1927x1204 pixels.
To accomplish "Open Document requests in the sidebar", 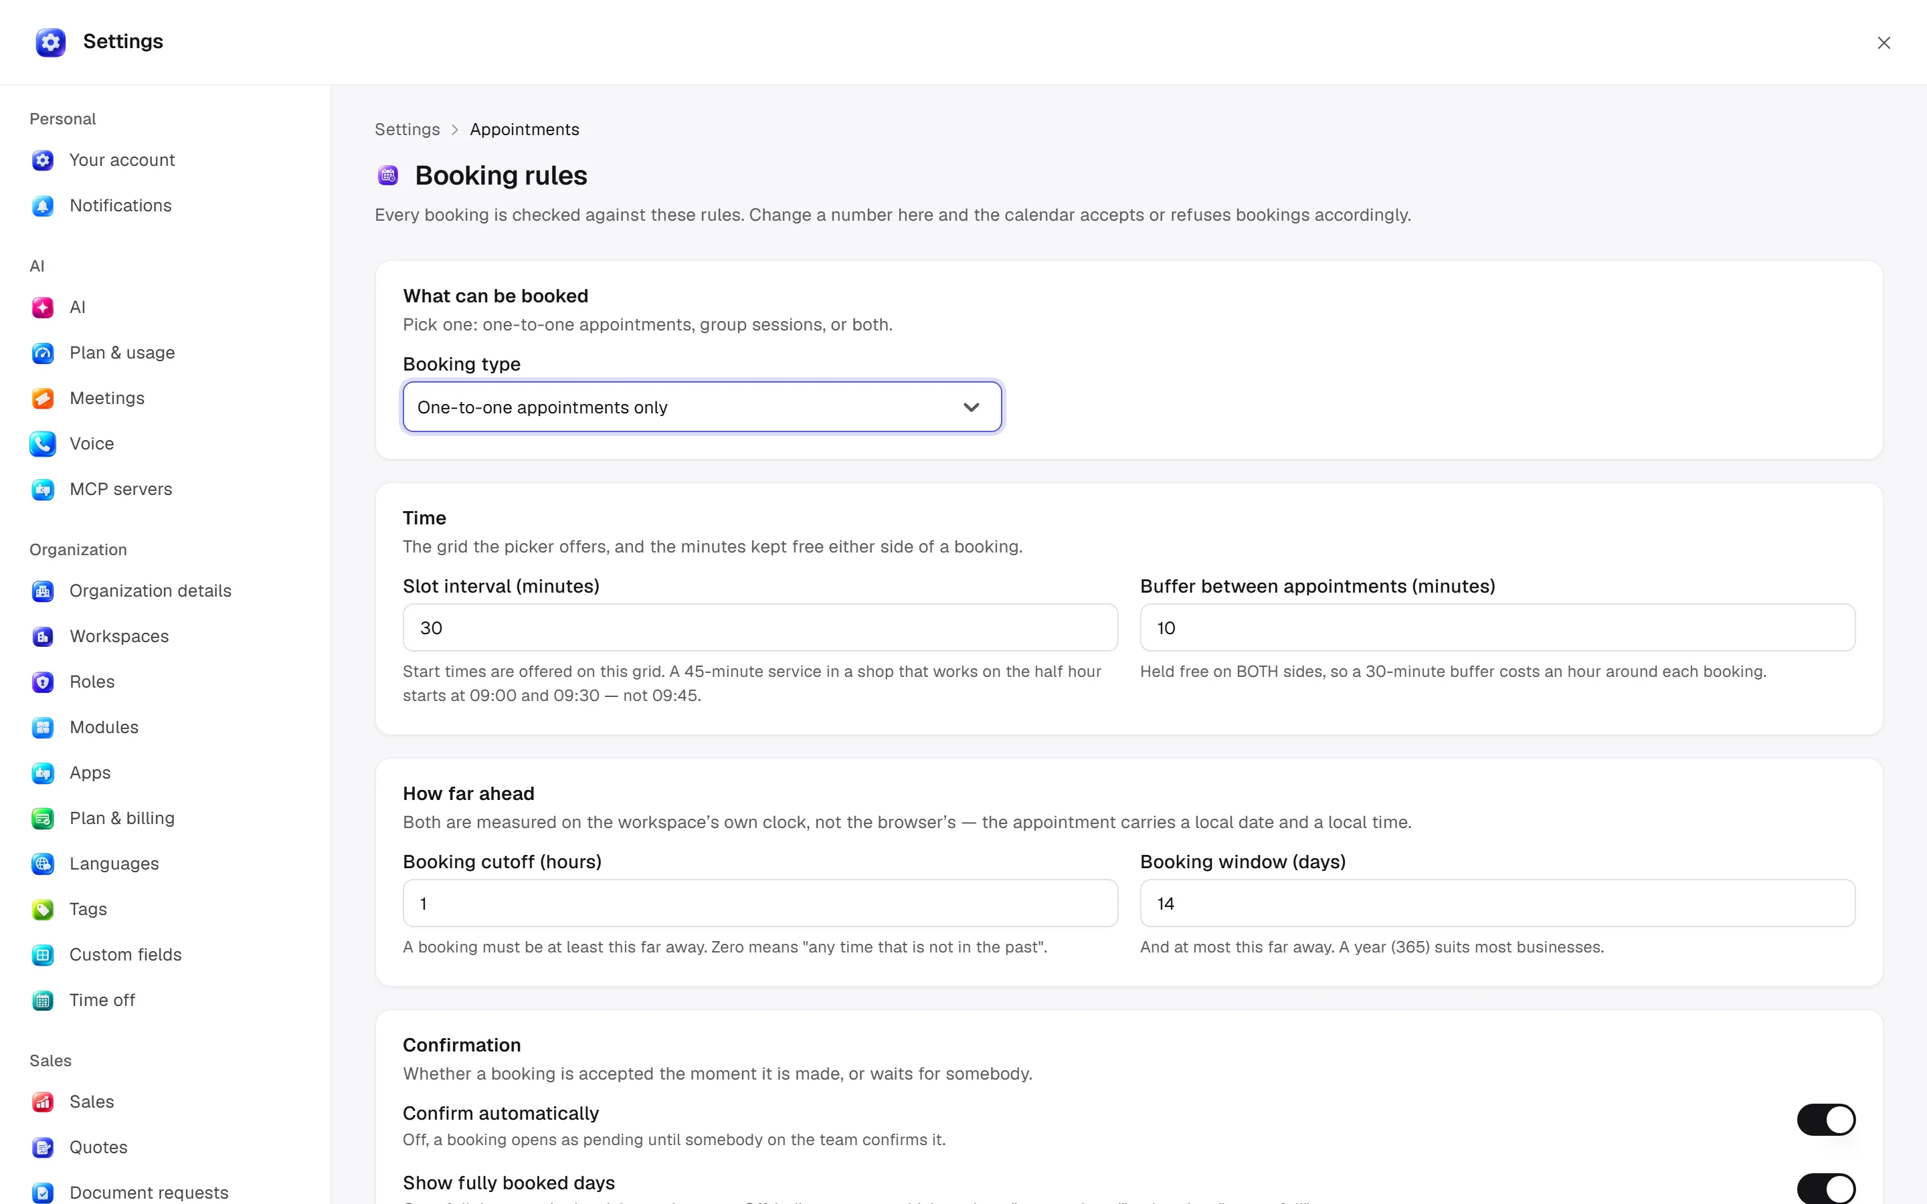I will (166, 1191).
